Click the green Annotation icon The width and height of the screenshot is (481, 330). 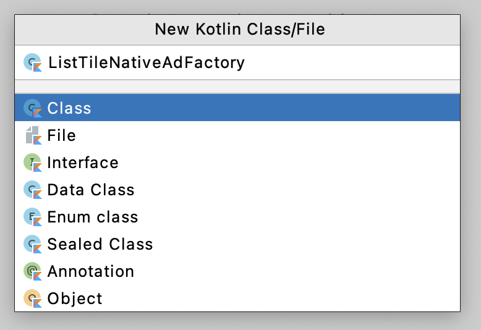tap(32, 271)
